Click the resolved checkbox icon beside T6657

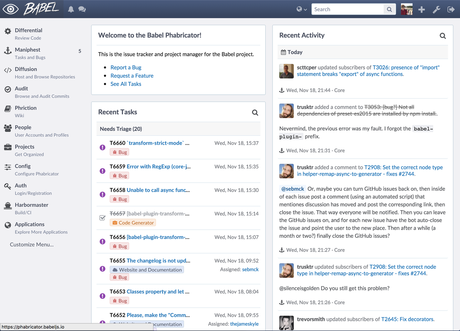point(102,218)
